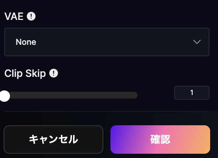The height and width of the screenshot is (158, 218).
Task: Click the middle of the Clip Skip track
Action: 71,95
